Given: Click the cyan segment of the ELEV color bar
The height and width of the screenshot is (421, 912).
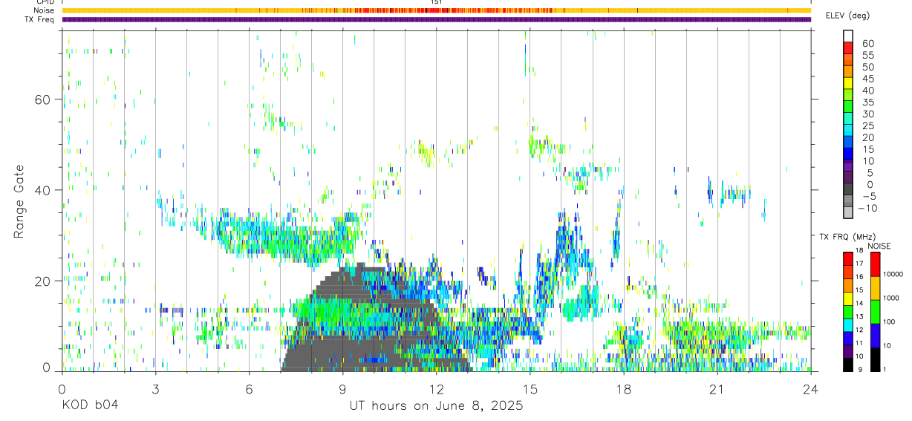Looking at the screenshot, I should pos(848,129).
